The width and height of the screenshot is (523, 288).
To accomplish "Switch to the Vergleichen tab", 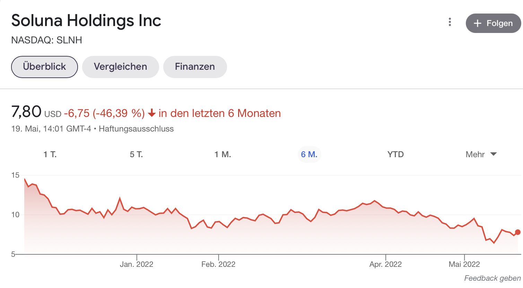I will 120,67.
